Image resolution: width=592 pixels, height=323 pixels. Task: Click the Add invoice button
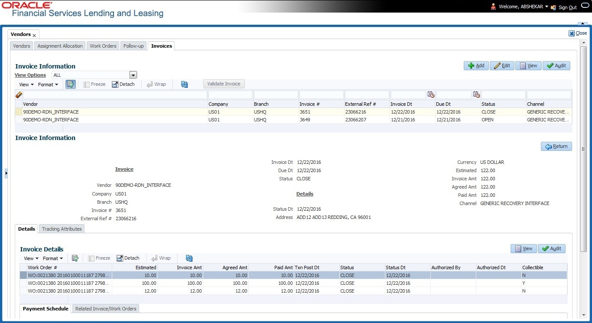476,65
